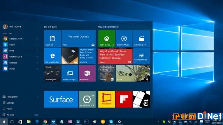Switch to MarkdownPad on the taskbar
This screenshot has height=125, width=223.
53,122
